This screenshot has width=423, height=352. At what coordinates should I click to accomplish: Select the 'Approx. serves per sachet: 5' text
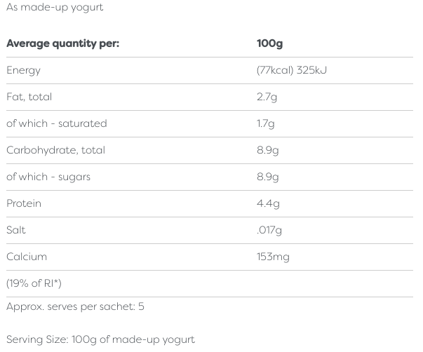(75, 306)
